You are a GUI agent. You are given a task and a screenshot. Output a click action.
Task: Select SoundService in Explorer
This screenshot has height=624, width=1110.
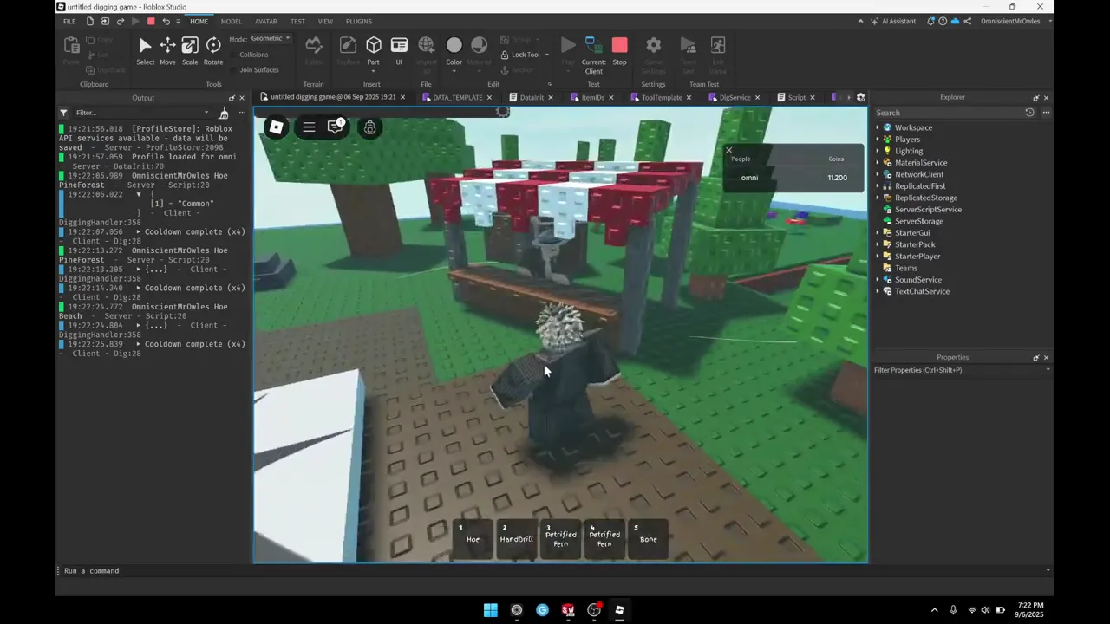pos(917,280)
